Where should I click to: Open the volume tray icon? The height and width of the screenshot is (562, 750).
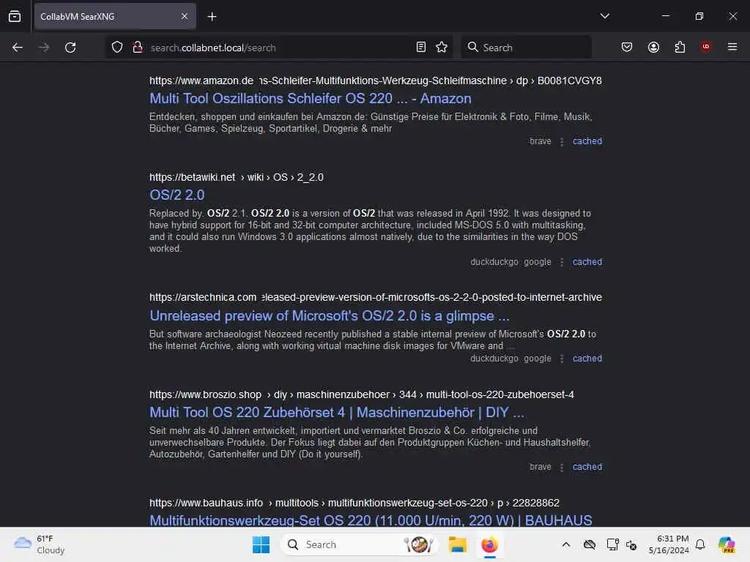pyautogui.click(x=631, y=544)
